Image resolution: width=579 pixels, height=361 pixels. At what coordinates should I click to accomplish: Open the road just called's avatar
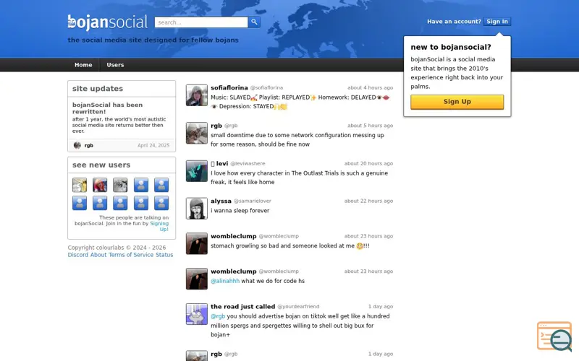click(x=196, y=314)
